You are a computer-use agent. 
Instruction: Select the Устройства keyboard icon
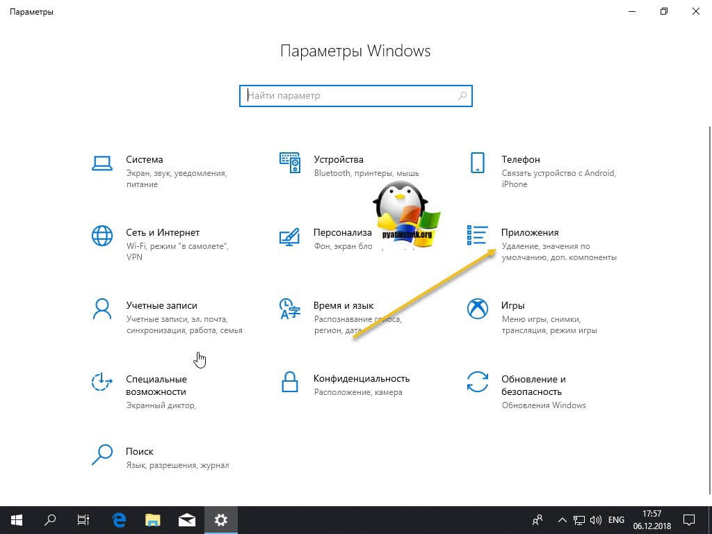[x=290, y=163]
